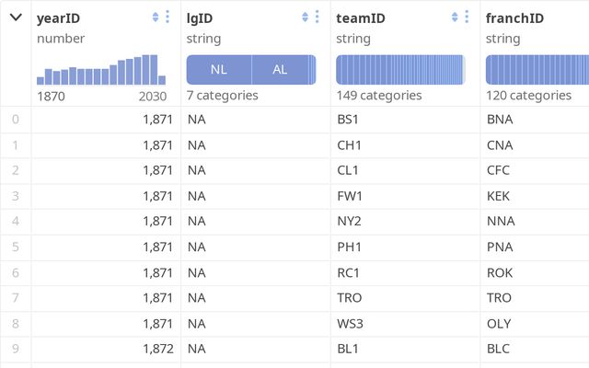Select row 5 index cell

15,247
